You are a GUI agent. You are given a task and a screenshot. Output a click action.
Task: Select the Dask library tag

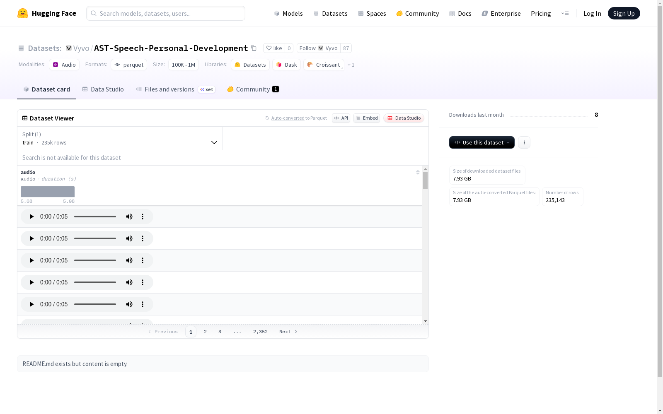286,65
